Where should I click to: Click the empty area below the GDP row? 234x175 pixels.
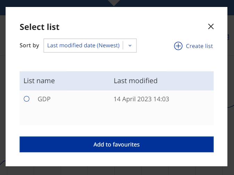pyautogui.click(x=116, y=117)
